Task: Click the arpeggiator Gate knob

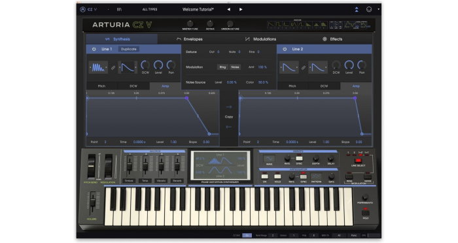Action: click(331, 177)
